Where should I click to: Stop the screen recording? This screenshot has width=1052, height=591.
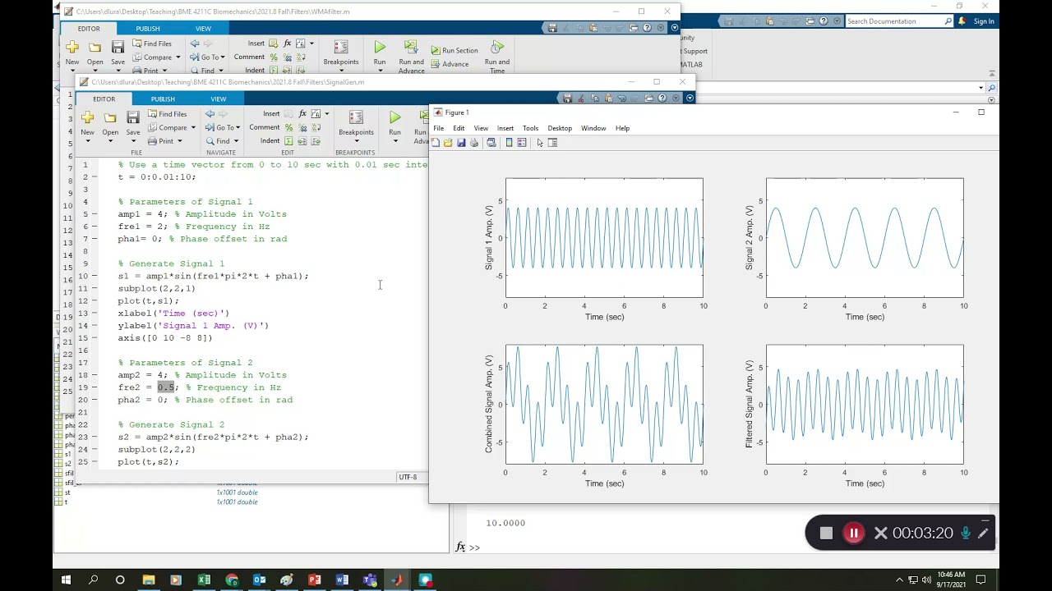pyautogui.click(x=826, y=534)
